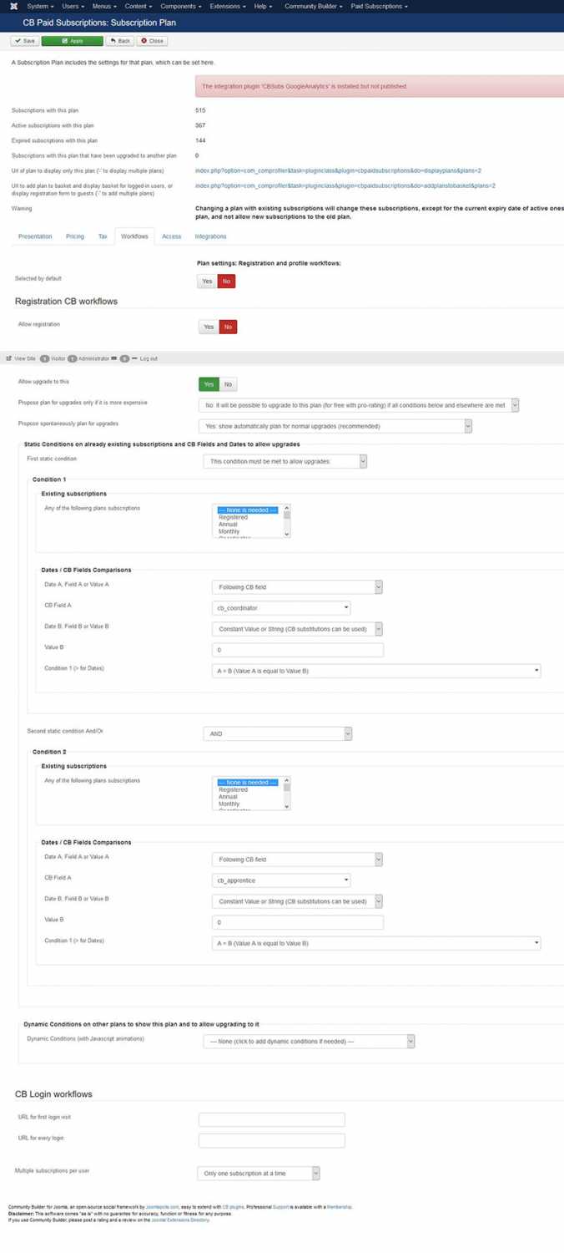
Task: Set Allow upgrade to this to No
Action: [x=228, y=384]
